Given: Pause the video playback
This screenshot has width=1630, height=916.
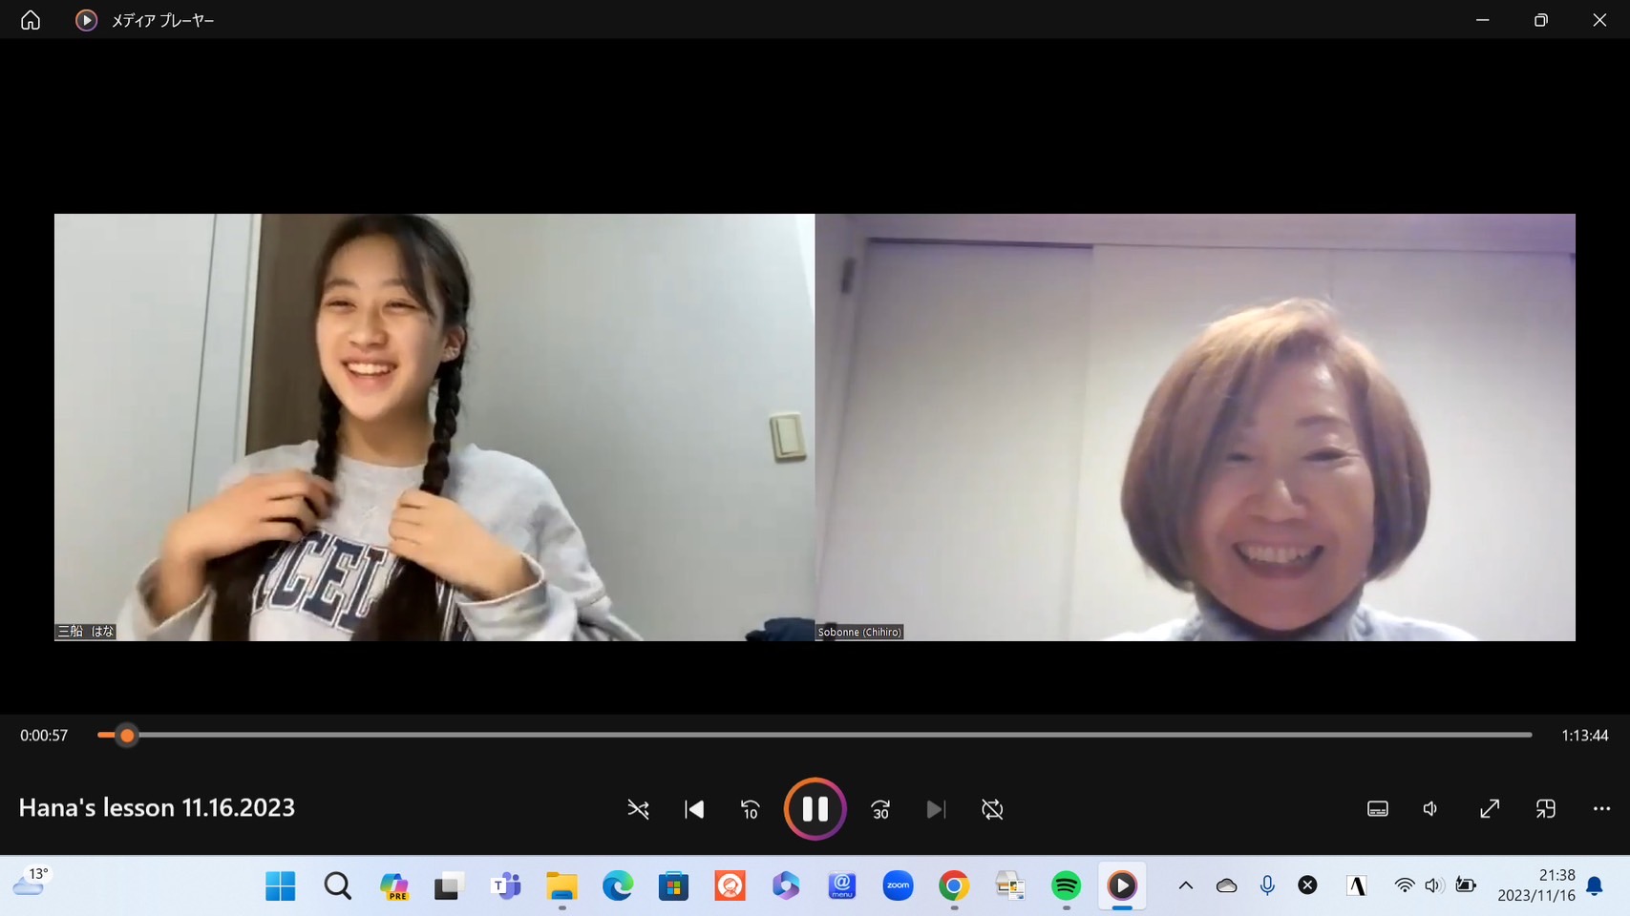Looking at the screenshot, I should 815,809.
